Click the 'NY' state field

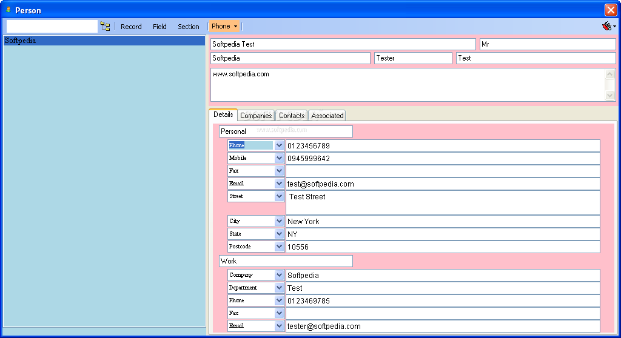[x=443, y=234]
